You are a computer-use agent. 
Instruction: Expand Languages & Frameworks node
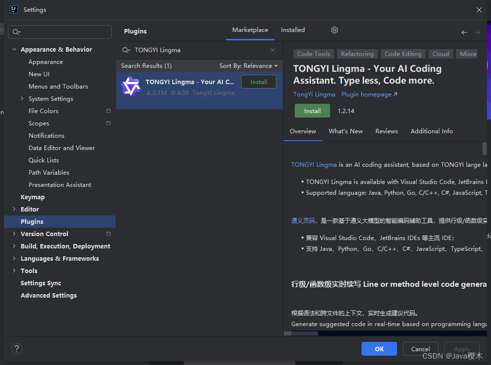[14, 258]
